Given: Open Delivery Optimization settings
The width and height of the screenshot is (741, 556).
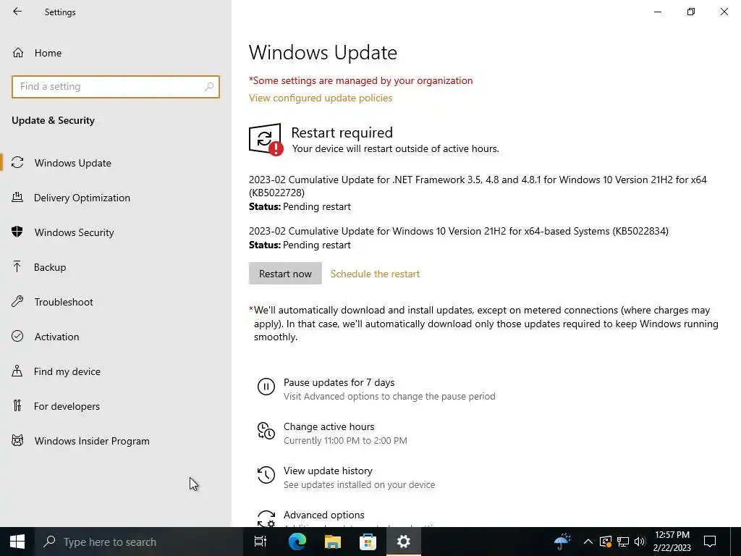Looking at the screenshot, I should pos(82,198).
